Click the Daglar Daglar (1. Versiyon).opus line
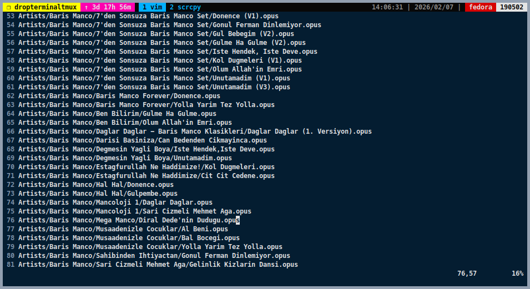The image size is (530, 289). pyautogui.click(x=195, y=131)
